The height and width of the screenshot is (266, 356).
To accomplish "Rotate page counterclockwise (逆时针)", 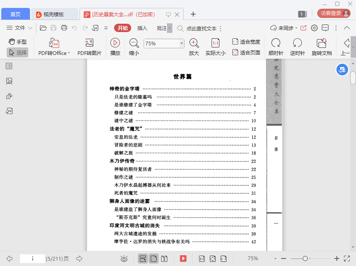I will 297,47.
